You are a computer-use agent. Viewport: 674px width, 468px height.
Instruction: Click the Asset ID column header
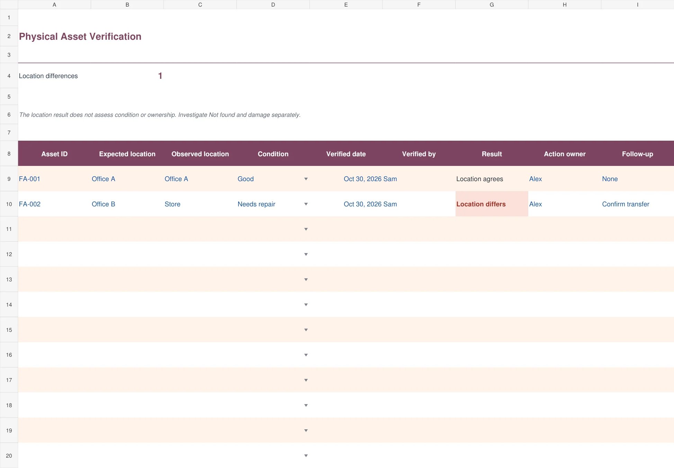click(54, 154)
